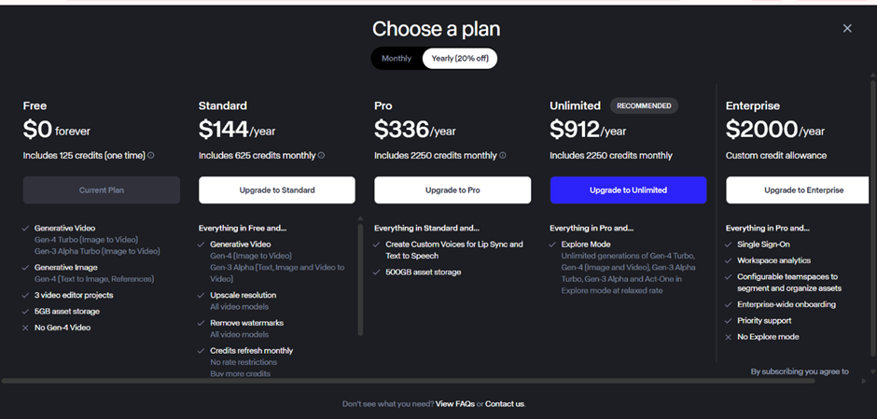877x419 pixels.
Task: Switch billing to Monthly
Action: tap(397, 59)
